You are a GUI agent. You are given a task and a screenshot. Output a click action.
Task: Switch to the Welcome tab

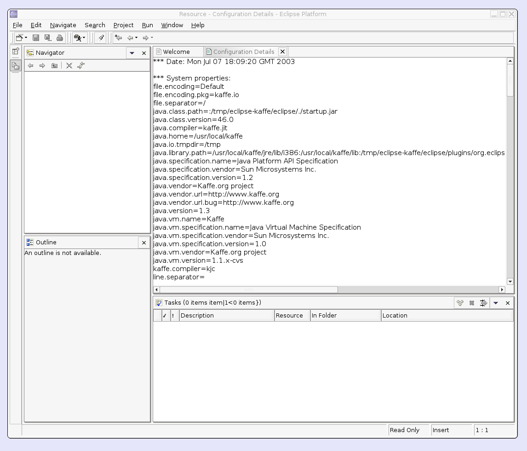click(x=176, y=52)
